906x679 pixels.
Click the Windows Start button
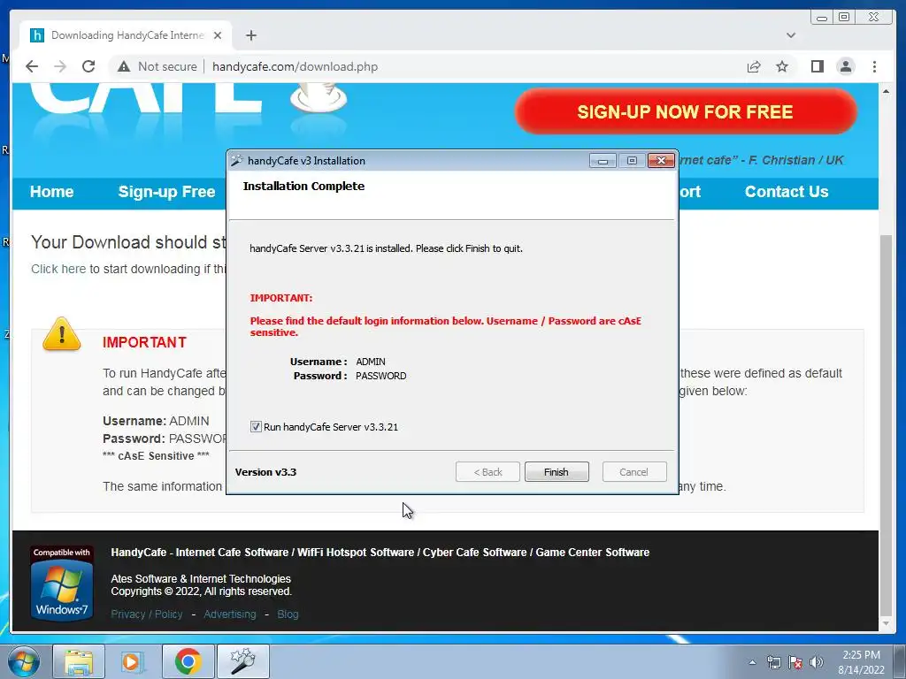pyautogui.click(x=24, y=661)
